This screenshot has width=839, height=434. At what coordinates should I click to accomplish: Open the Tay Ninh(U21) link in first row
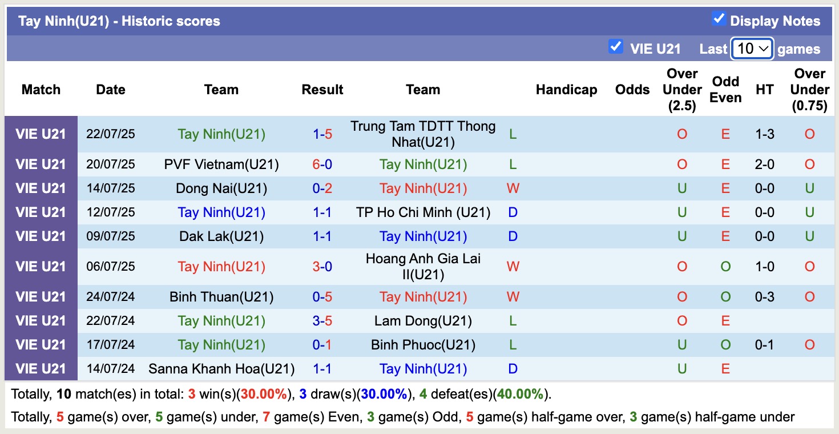pyautogui.click(x=221, y=134)
